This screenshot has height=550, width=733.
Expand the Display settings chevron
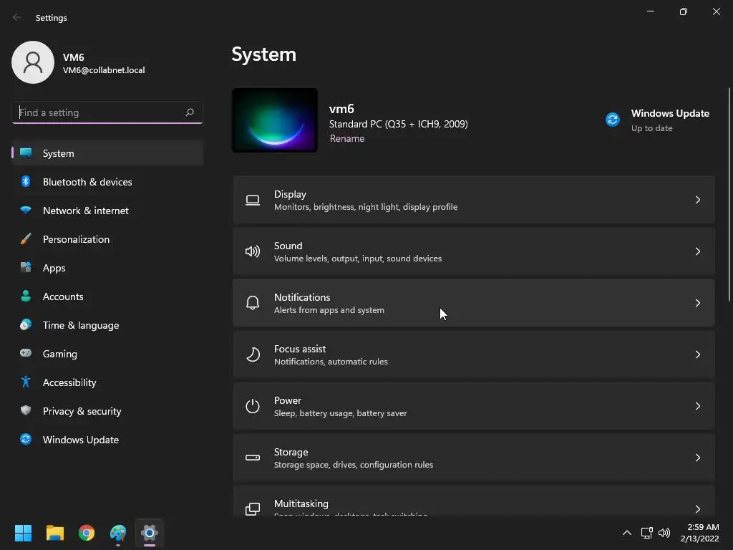697,201
